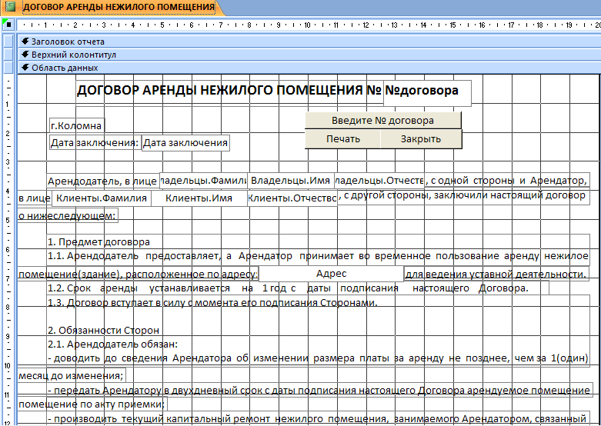This screenshot has width=601, height=426.
Task: Select the Владельцы.Отчество field
Action: tap(380, 181)
